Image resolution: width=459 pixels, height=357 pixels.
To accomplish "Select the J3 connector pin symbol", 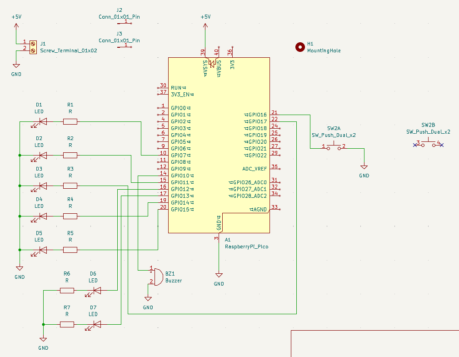I will pos(125,46).
